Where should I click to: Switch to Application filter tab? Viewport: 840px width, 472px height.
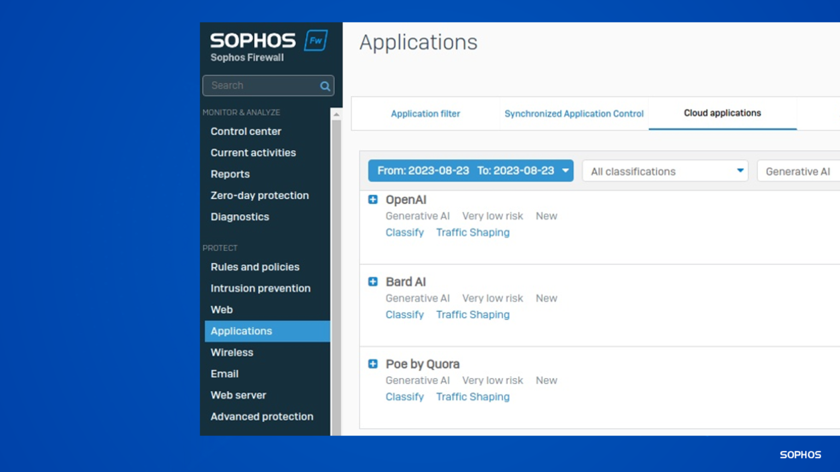425,114
